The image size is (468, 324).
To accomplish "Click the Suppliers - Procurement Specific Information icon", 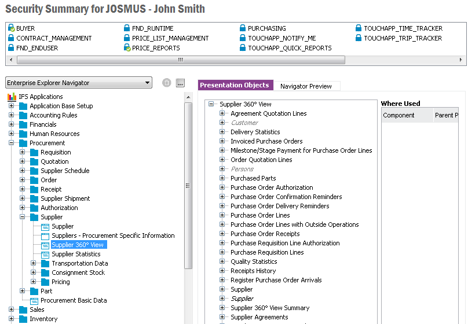I will (x=45, y=236).
